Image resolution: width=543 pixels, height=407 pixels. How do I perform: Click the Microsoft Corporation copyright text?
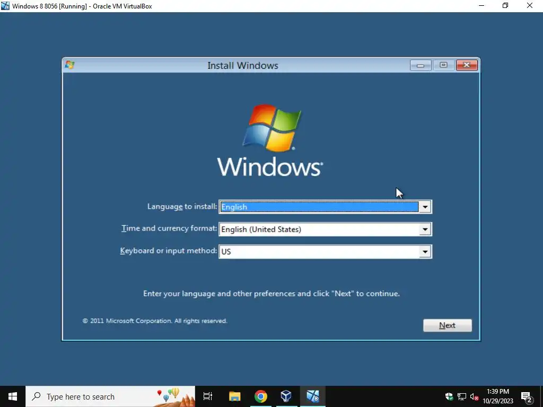point(155,321)
